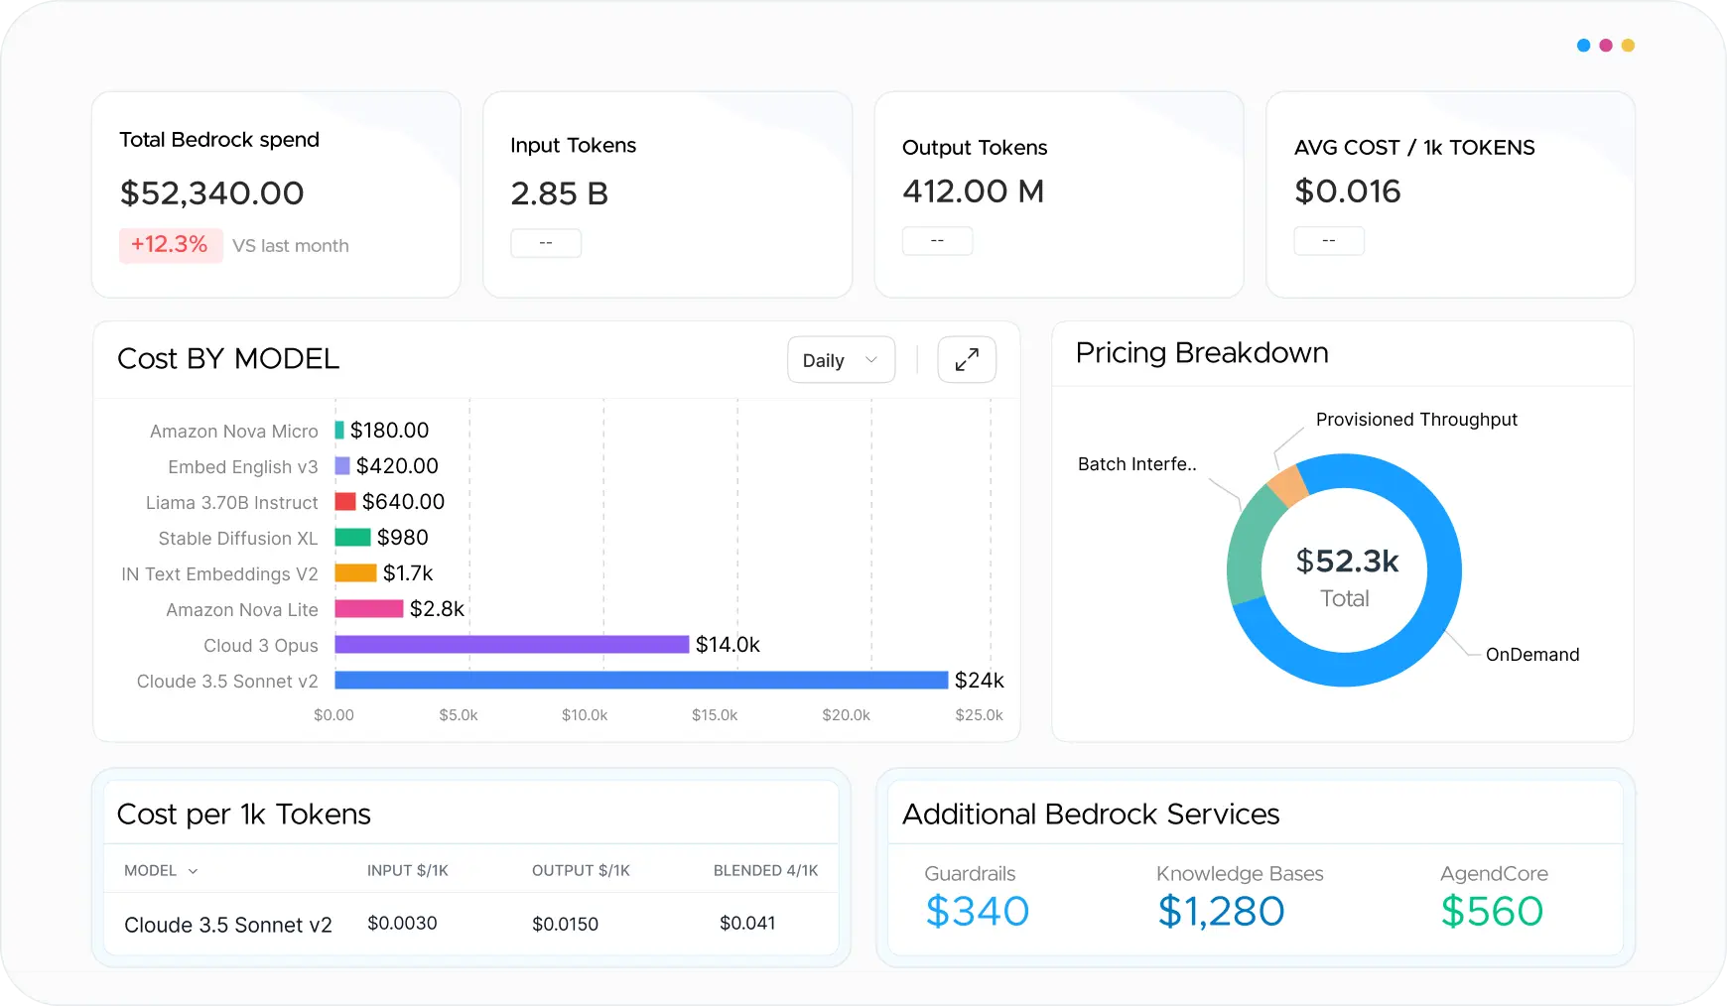The width and height of the screenshot is (1727, 1006).
Task: Select the Amazon Nova Lite pink bar
Action: click(369, 609)
